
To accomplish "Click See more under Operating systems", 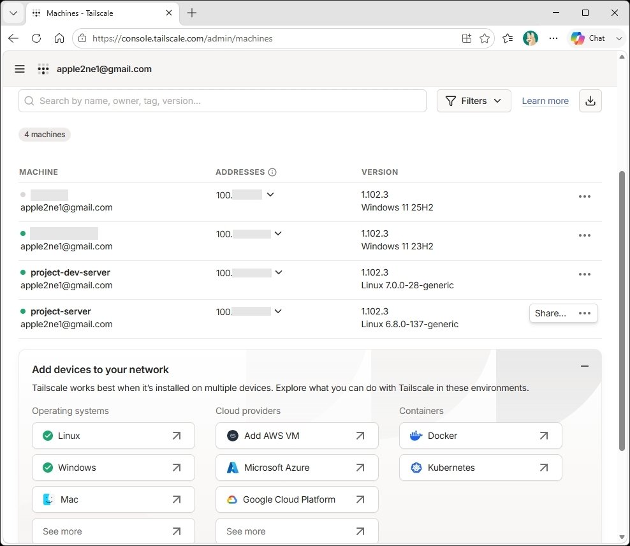I will (114, 531).
